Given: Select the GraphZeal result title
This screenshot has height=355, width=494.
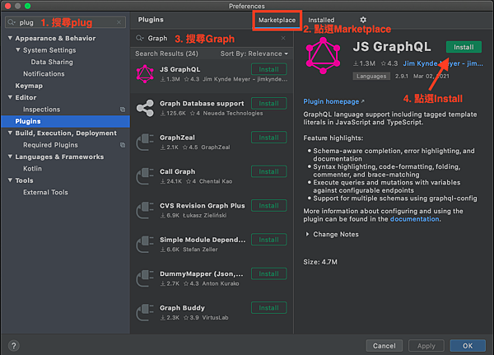Looking at the screenshot, I should tap(177, 138).
